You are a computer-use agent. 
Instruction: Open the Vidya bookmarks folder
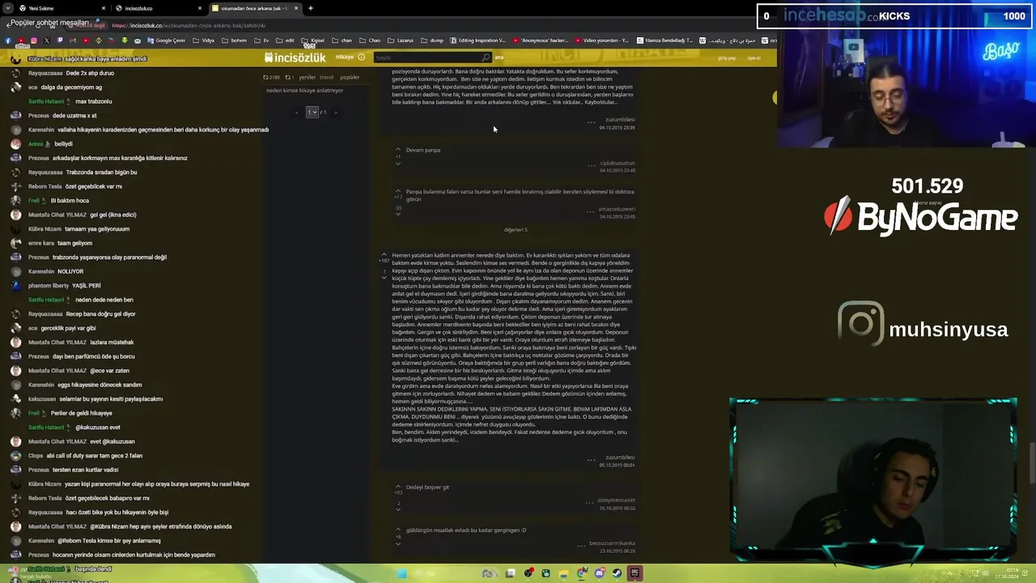click(x=205, y=40)
